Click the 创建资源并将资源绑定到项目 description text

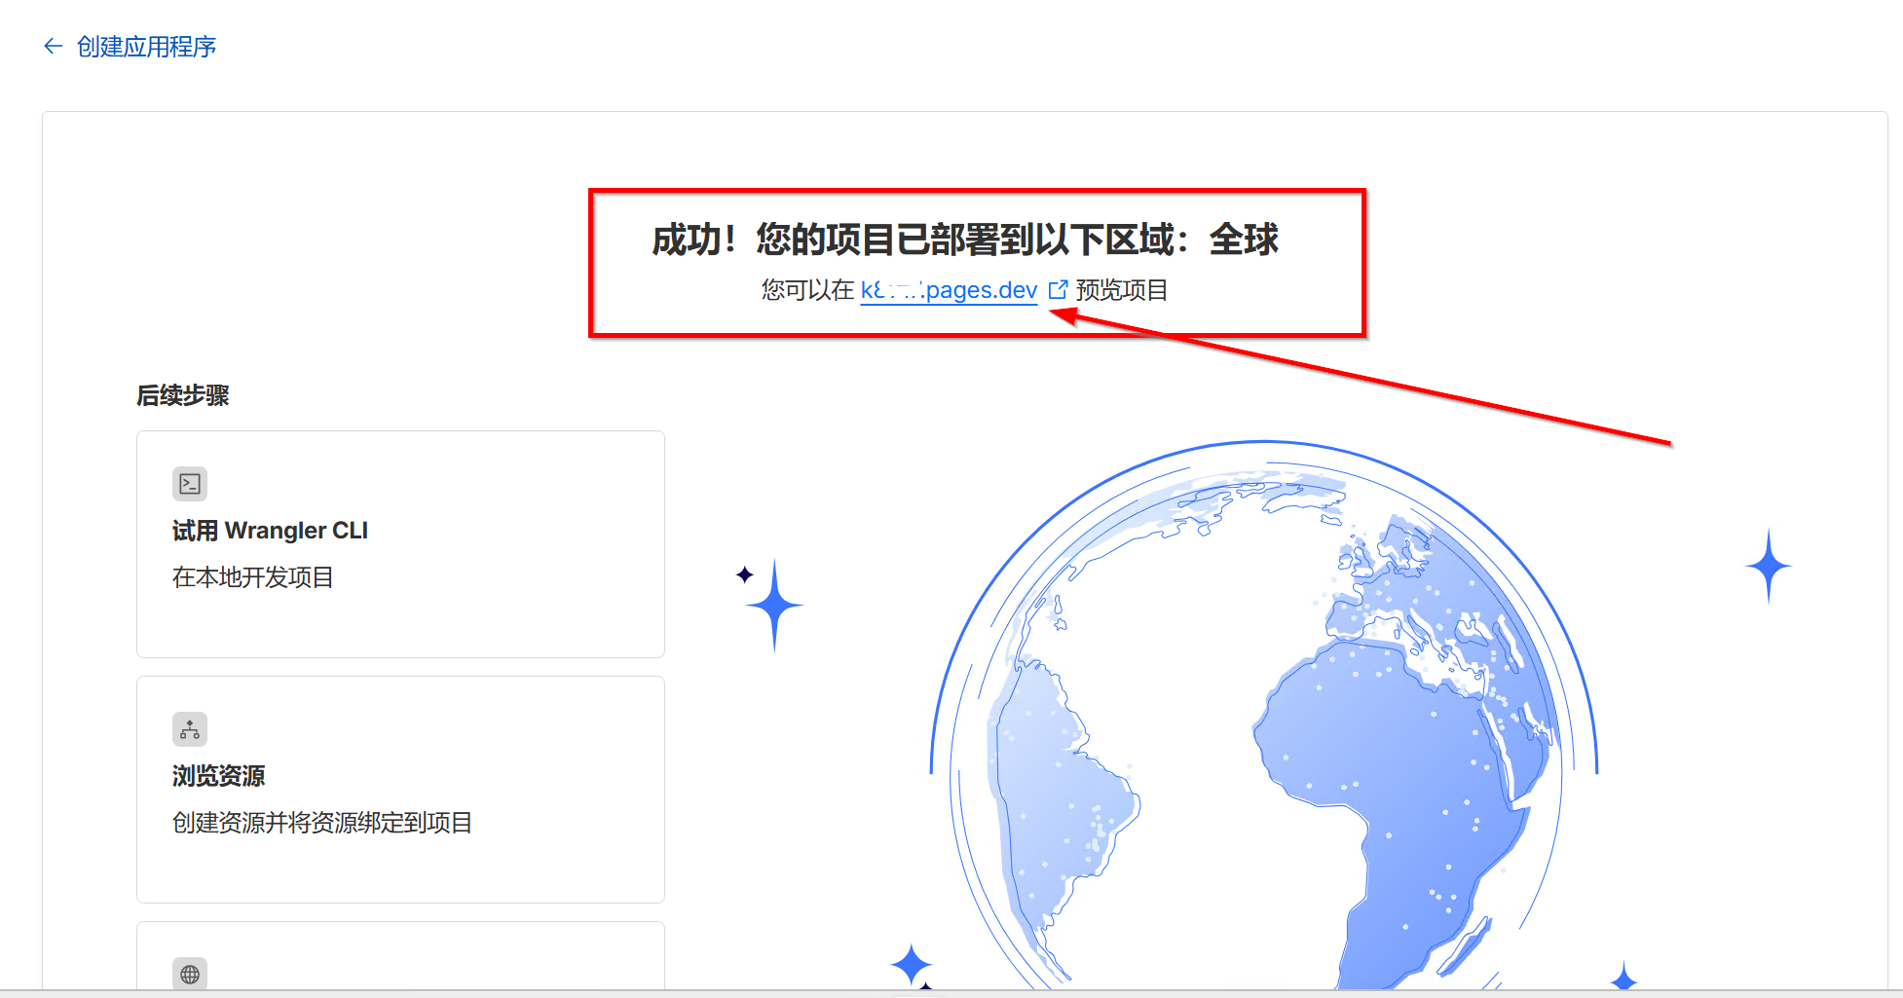tap(322, 823)
